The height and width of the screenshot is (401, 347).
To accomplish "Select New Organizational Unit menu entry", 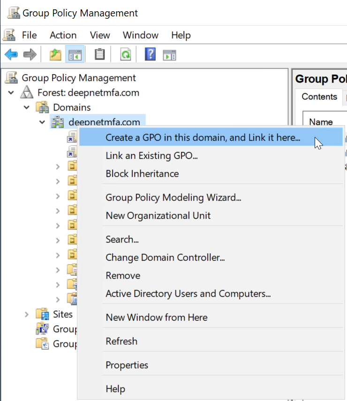I will click(x=158, y=216).
